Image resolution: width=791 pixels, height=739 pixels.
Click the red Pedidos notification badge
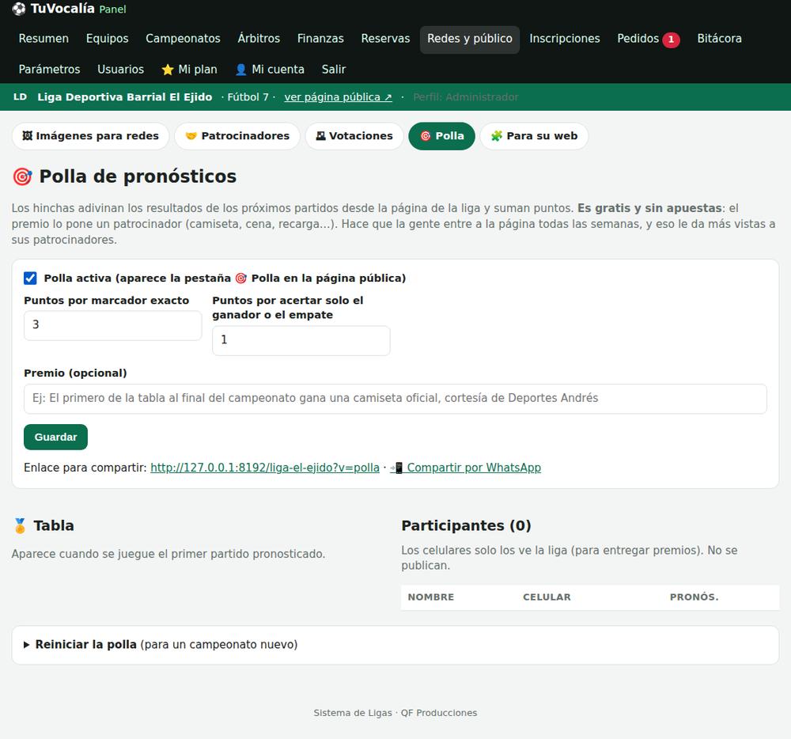pyautogui.click(x=671, y=40)
